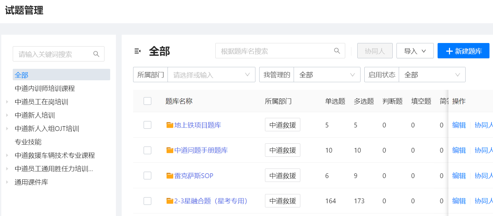Click the magnifier in the keyword search box
This screenshot has width=493, height=216.
(96, 54)
